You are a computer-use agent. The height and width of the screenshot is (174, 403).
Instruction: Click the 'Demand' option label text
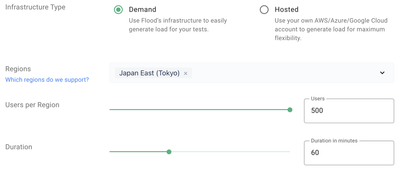coord(142,10)
